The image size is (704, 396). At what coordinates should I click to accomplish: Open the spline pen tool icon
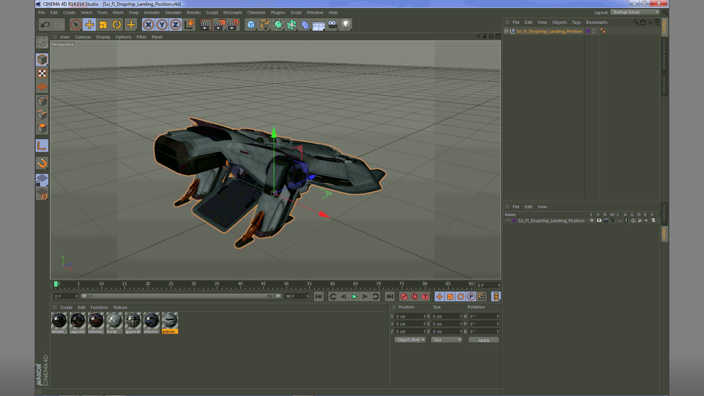tap(264, 25)
